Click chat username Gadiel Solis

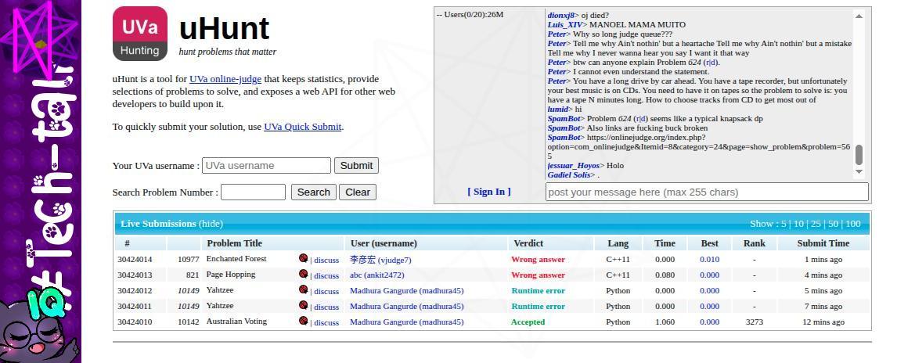[568, 175]
